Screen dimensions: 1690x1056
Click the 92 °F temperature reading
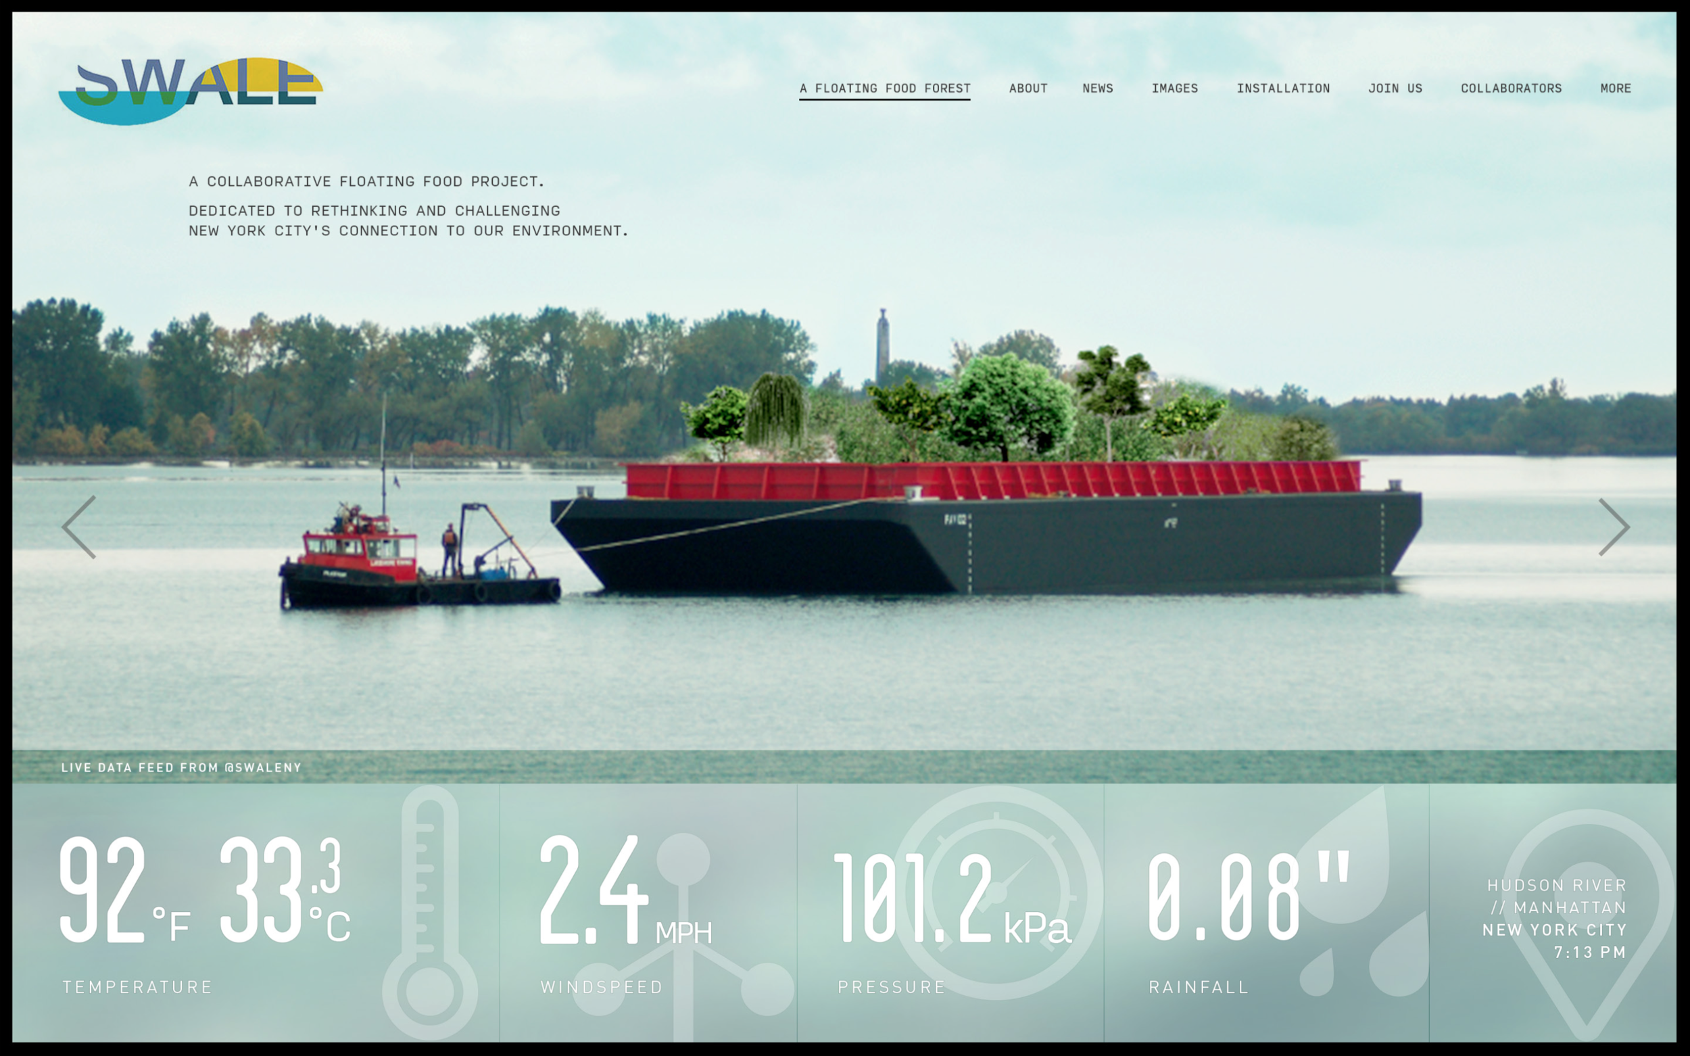(x=124, y=890)
